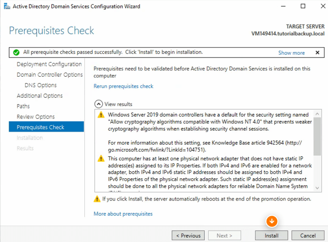Open Show more in notification bar
The width and height of the screenshot is (328, 242).
click(x=291, y=53)
